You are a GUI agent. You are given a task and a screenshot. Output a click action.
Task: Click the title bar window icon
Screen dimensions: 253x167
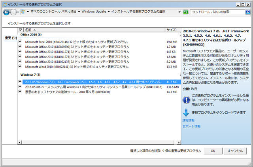pos(5,4)
